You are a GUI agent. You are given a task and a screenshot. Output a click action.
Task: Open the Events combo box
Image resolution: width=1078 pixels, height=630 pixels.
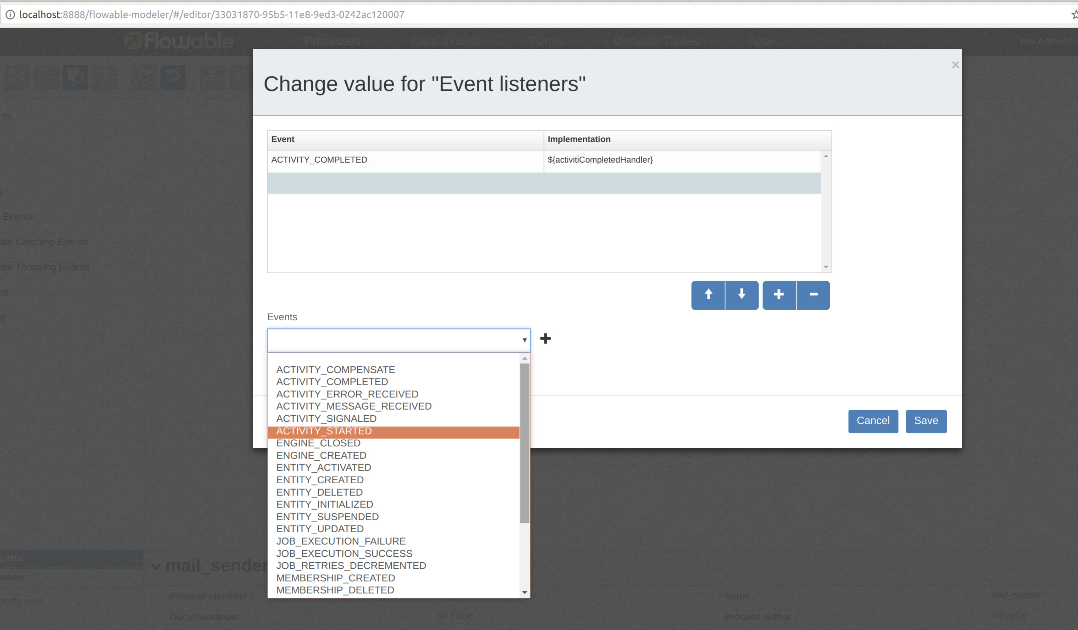click(x=399, y=341)
